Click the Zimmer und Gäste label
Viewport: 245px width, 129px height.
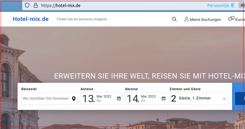[185, 89]
